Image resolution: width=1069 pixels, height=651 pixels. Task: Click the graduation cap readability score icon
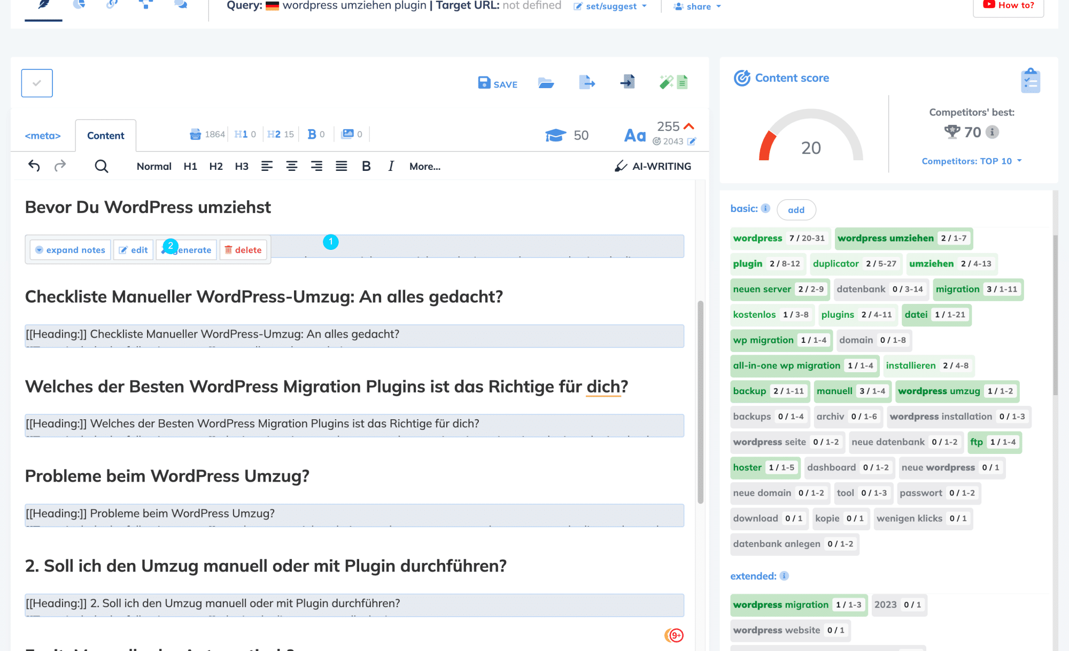tap(556, 135)
